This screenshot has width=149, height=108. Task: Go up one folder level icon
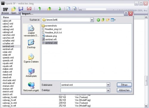[103, 20]
